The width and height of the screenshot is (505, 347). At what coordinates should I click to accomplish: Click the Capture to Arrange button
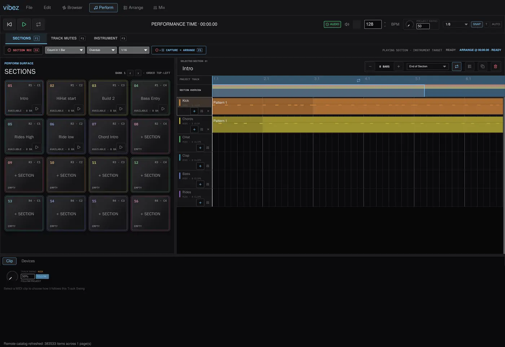179,50
